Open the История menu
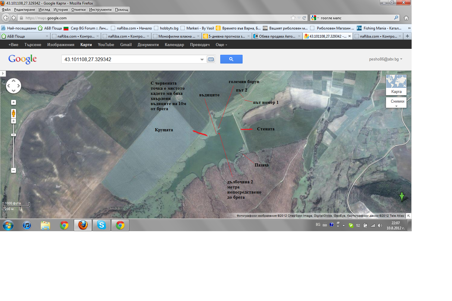 61,10
